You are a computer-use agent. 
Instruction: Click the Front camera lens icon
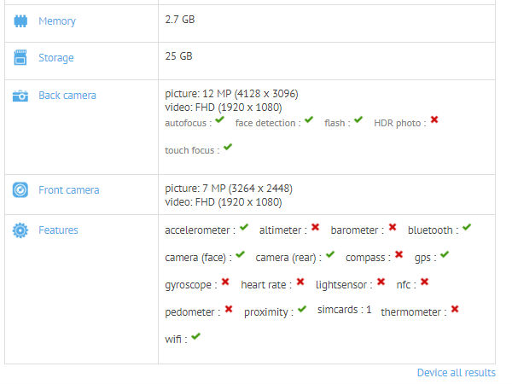coord(20,190)
